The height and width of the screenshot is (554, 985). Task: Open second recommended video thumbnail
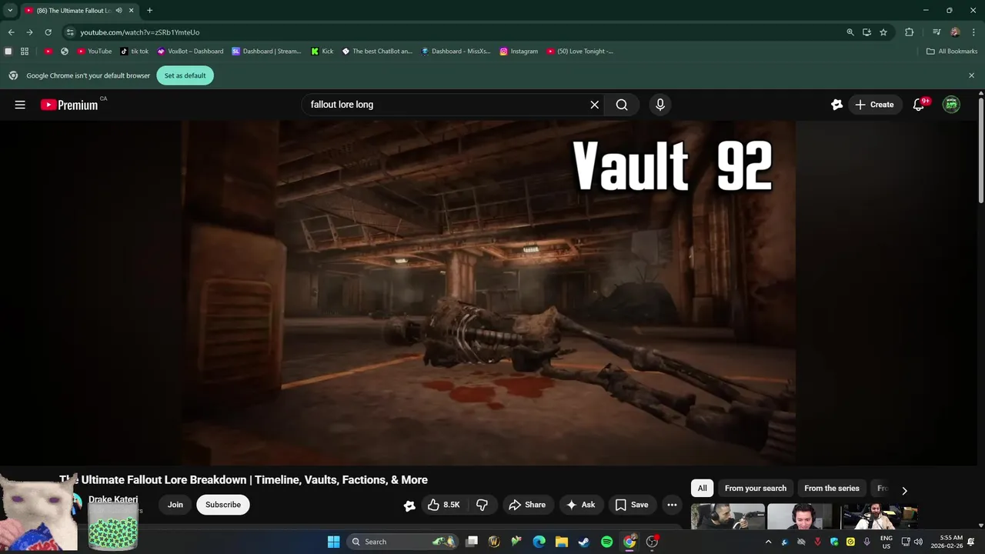coord(801,516)
